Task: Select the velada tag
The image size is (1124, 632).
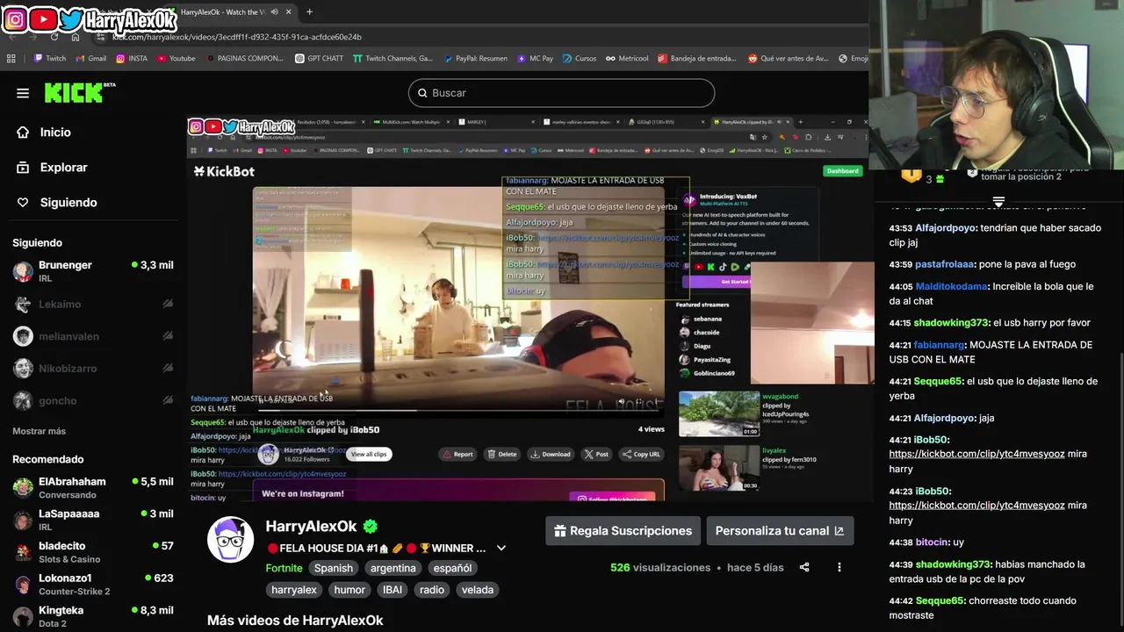Action: click(x=478, y=590)
